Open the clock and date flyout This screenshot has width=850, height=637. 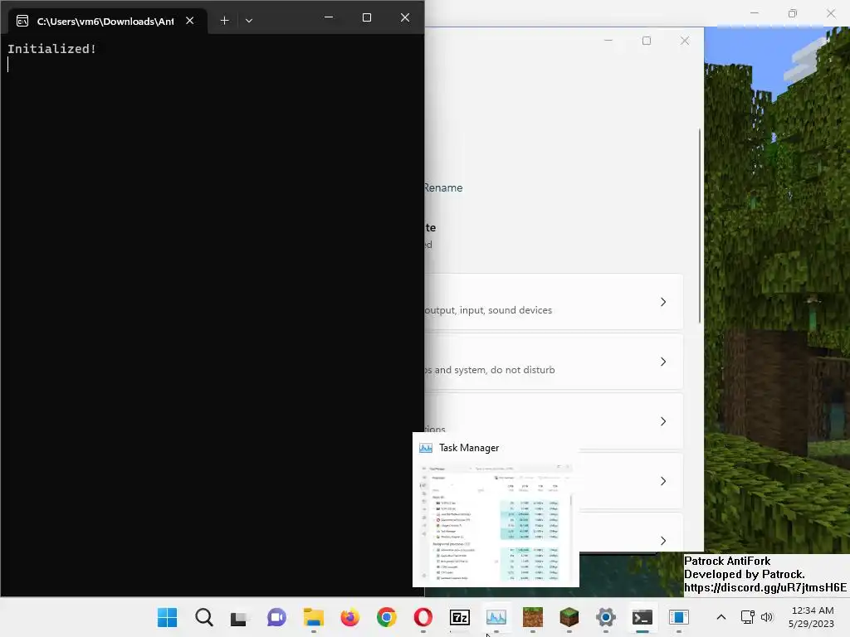tap(812, 617)
